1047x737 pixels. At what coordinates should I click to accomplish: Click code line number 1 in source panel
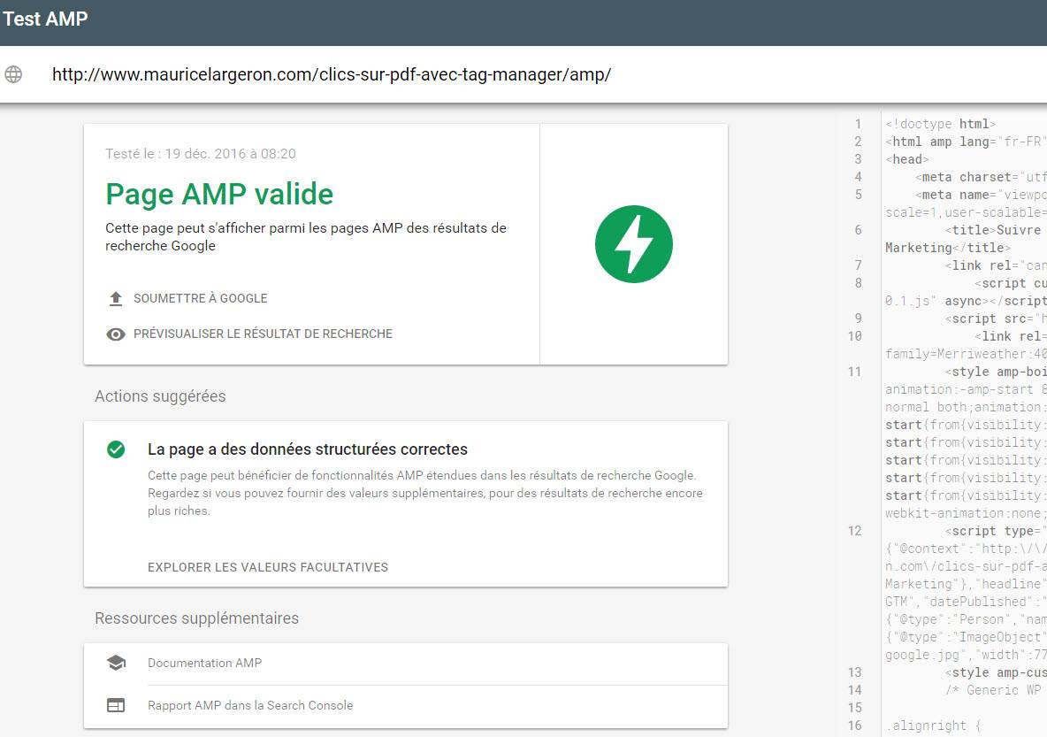pos(858,124)
